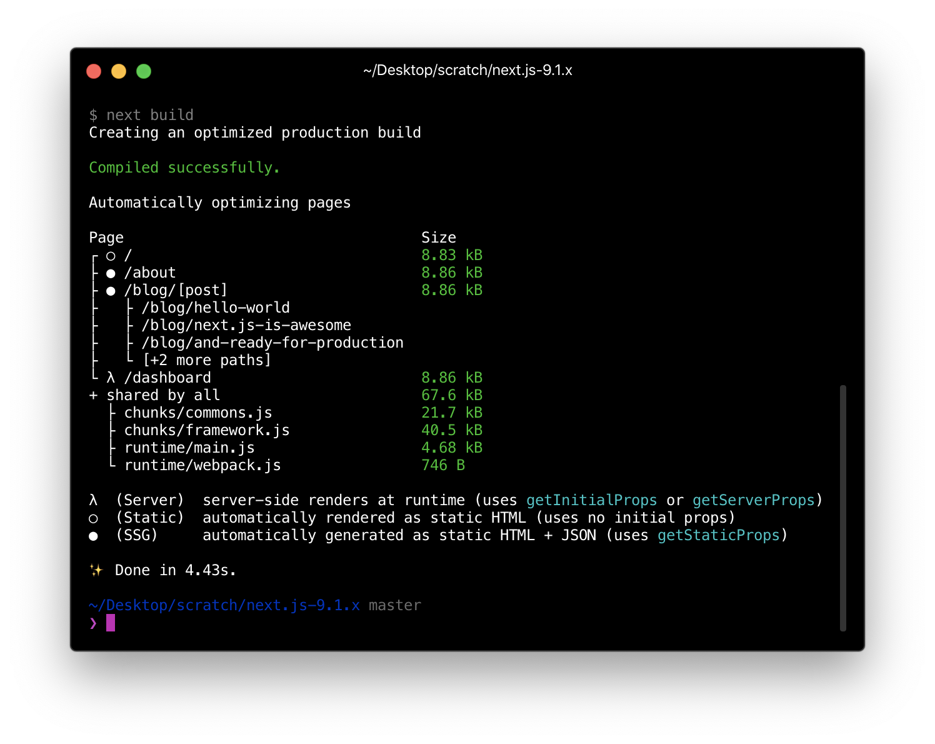The image size is (935, 744).
Task: Click the filled circle icon beside /about
Action: pyautogui.click(x=111, y=273)
